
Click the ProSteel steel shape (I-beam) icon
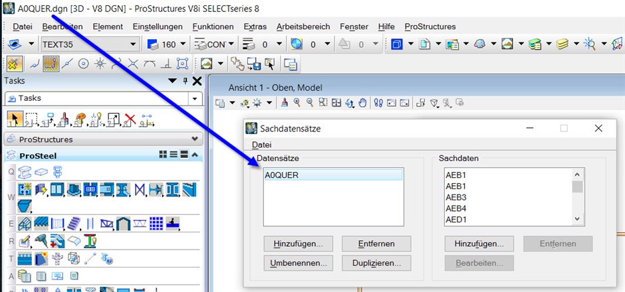[25, 172]
